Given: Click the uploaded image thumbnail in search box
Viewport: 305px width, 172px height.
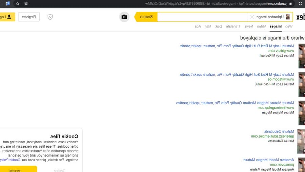Looking at the screenshot, I should pyautogui.click(x=288, y=17).
